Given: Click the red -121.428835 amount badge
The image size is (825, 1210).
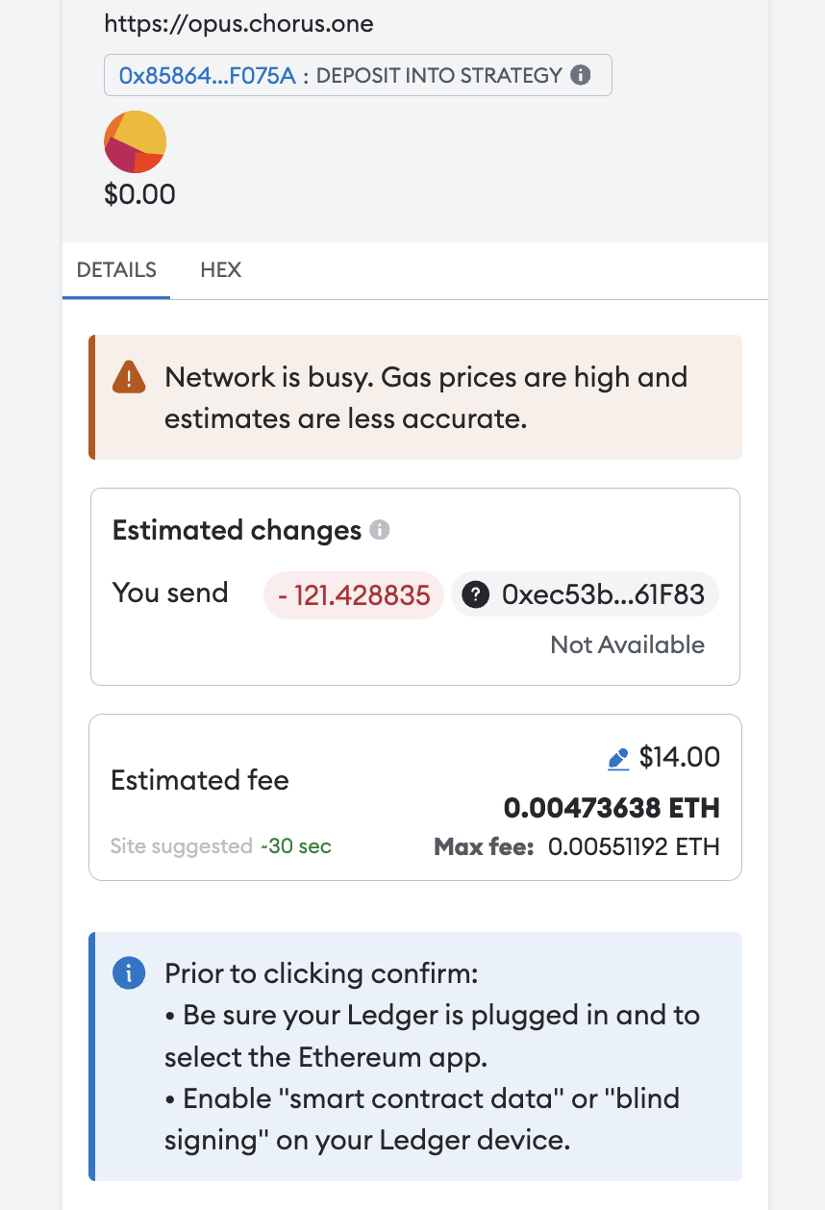Looking at the screenshot, I should click(353, 594).
